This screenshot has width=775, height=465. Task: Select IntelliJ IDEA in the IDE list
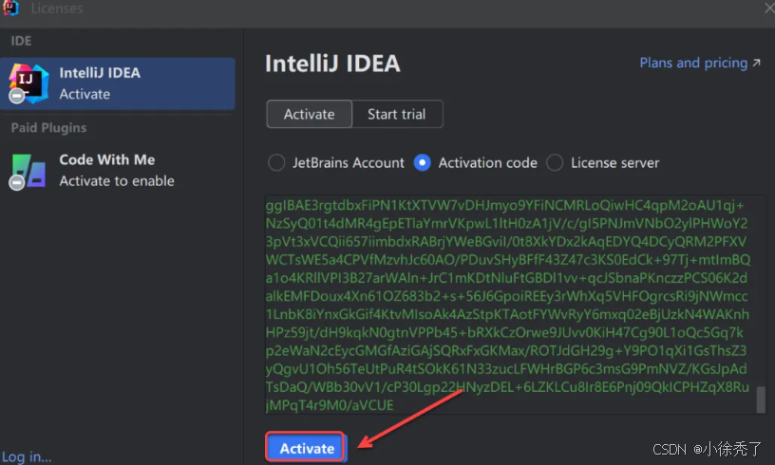tap(118, 84)
